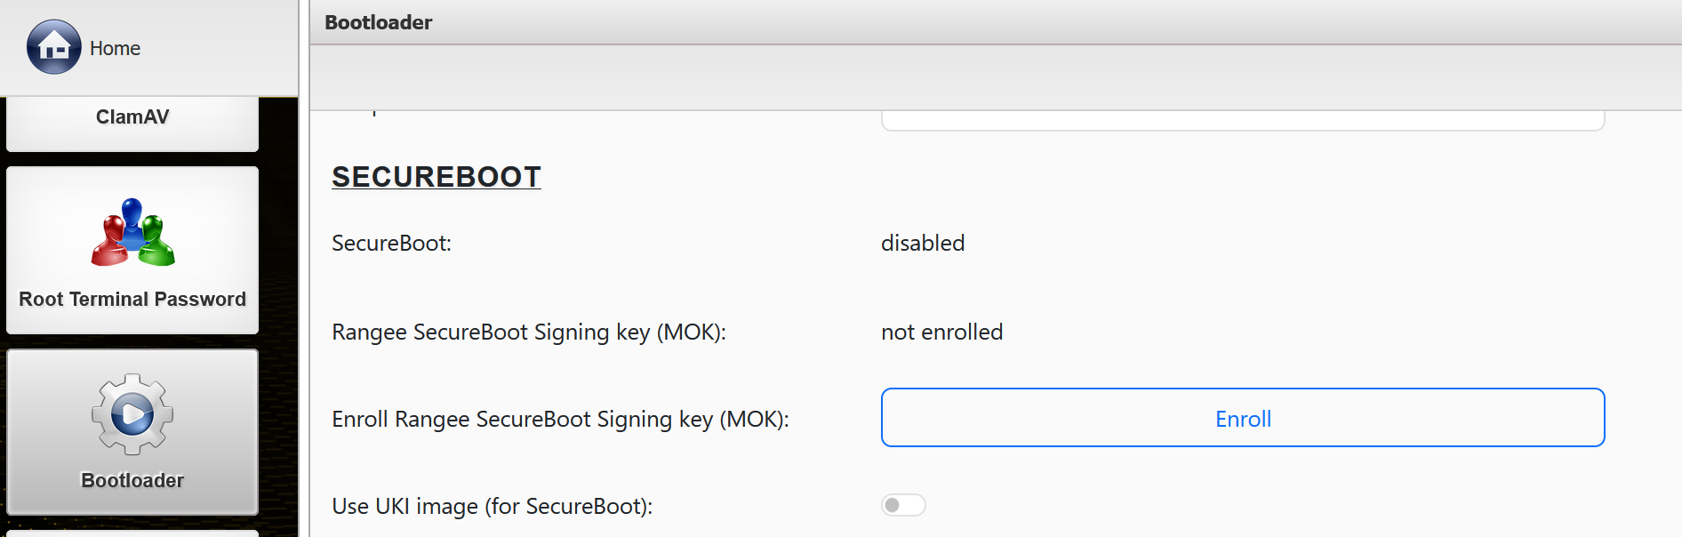Click the 'Enroll Rangee SecureBoot Signing key' label

(560, 419)
